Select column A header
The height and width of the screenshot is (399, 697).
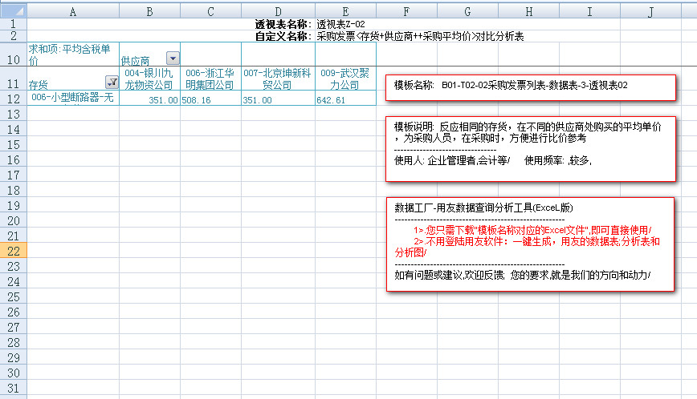click(73, 10)
